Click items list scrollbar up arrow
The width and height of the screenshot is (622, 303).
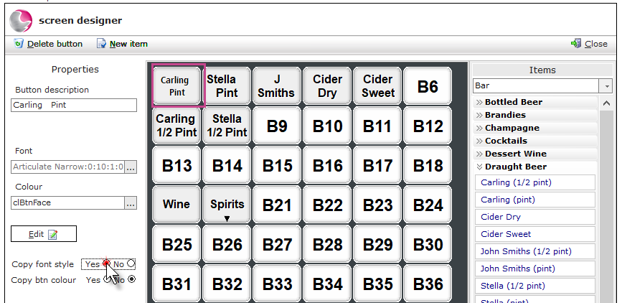click(606, 103)
